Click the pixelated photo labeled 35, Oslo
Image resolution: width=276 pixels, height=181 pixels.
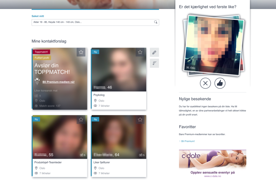click(212, 45)
